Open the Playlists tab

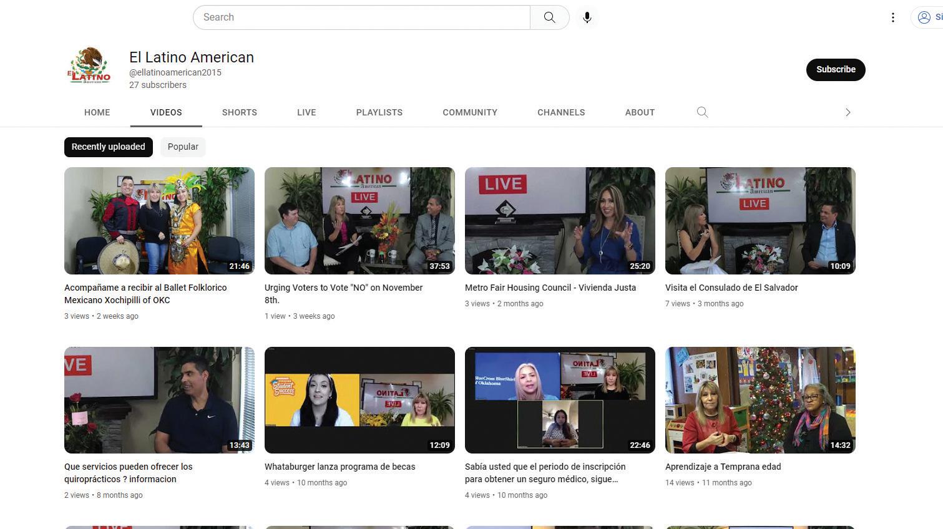coord(379,112)
